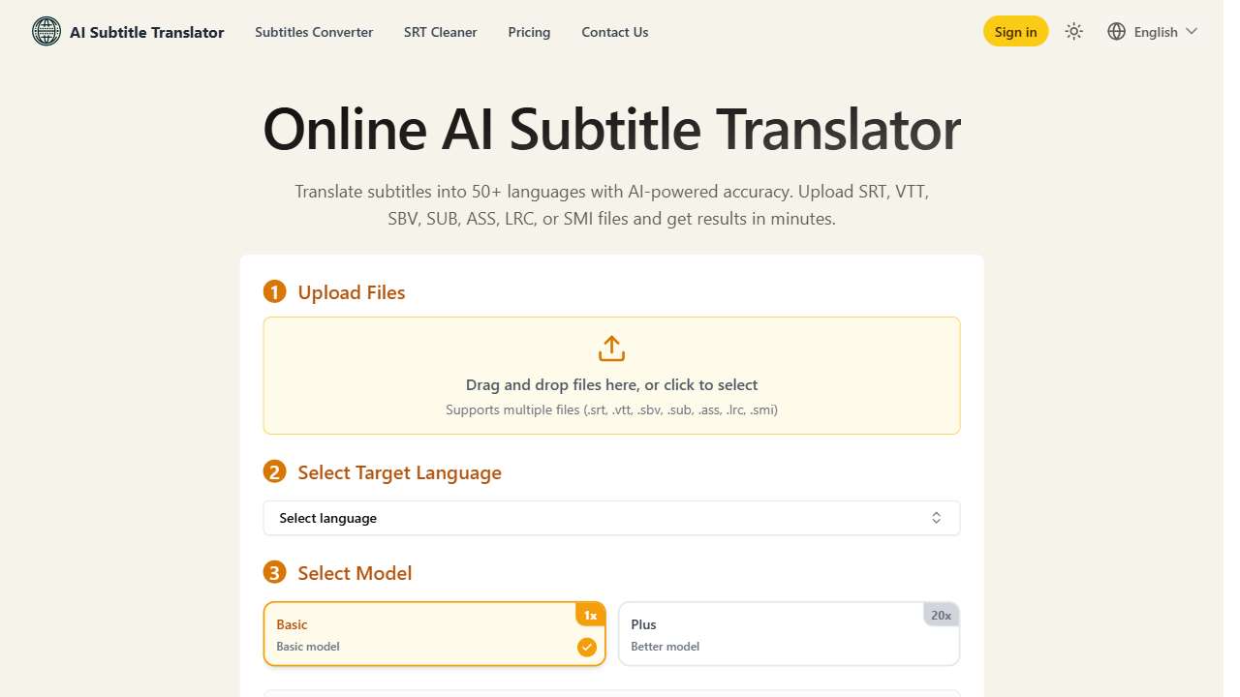
Task: Open the language globe icon
Action: pos(1117,31)
